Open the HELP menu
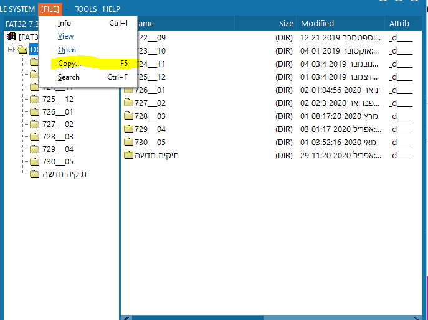428x320 pixels. [x=112, y=9]
